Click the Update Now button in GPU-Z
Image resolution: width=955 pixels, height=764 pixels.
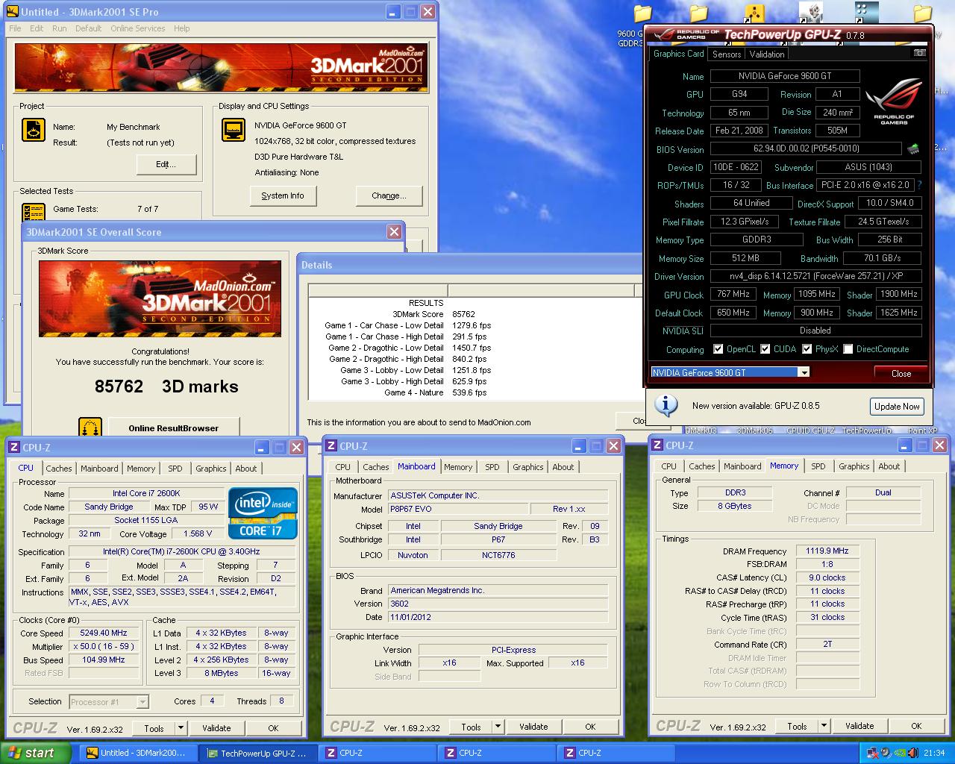[897, 407]
